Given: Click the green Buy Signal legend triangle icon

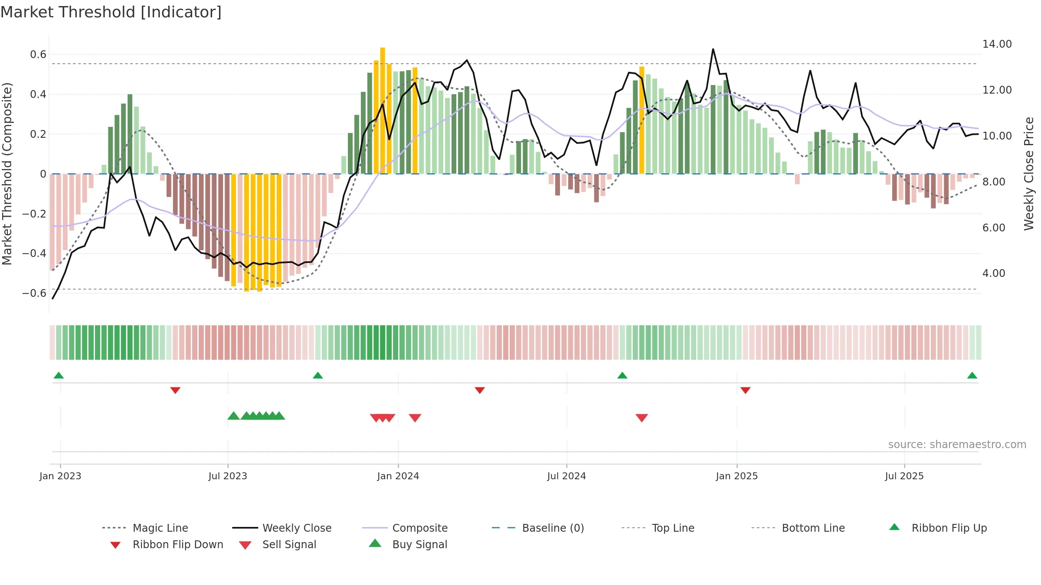Looking at the screenshot, I should [x=375, y=543].
